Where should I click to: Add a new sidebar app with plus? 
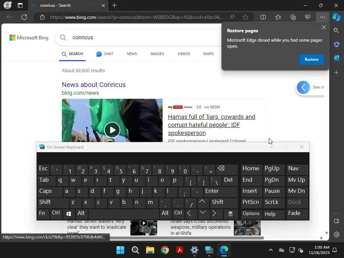click(x=336, y=73)
